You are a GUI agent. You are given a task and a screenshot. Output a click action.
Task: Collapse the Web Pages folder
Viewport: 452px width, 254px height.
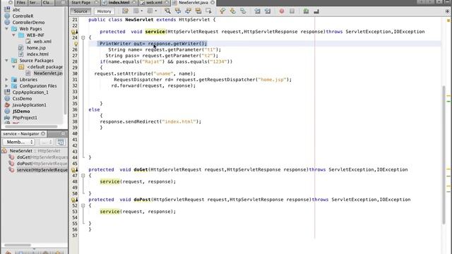pyautogui.click(x=6, y=29)
